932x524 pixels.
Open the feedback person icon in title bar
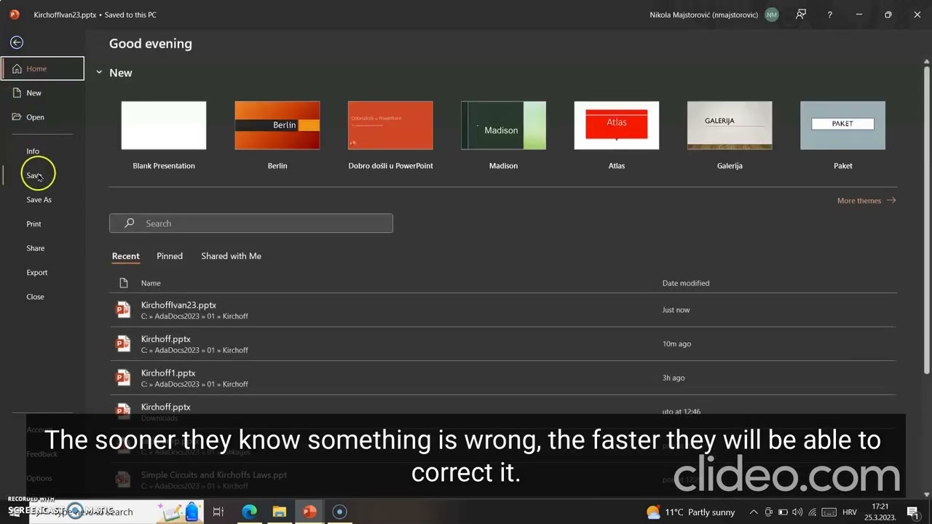801,15
